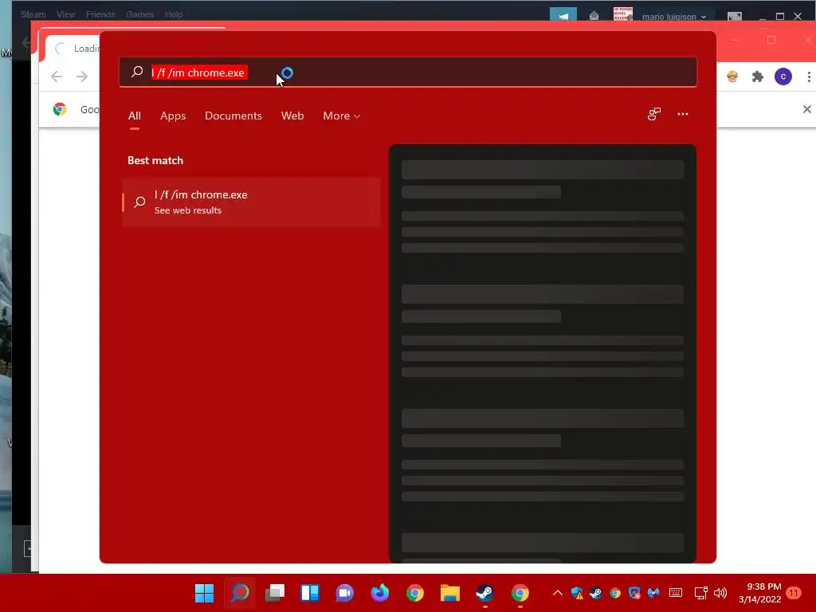Expand the More filter dropdown
The height and width of the screenshot is (612, 816).
[x=341, y=116]
